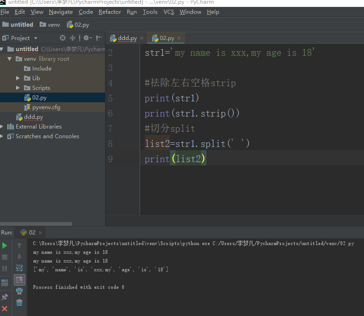Toggle soft-wrap in the Run console

[x=19, y=268]
